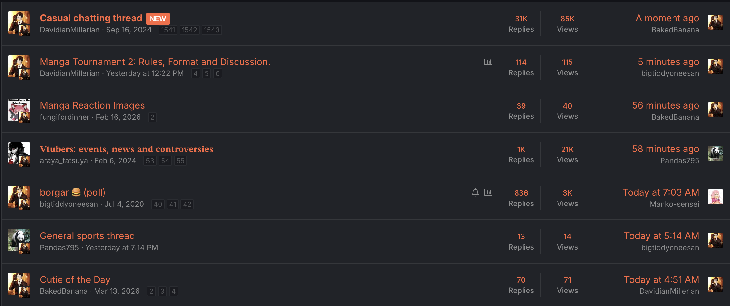This screenshot has height=306, width=730.
Task: Open page 55 of Vtubers thread
Action: tap(180, 161)
